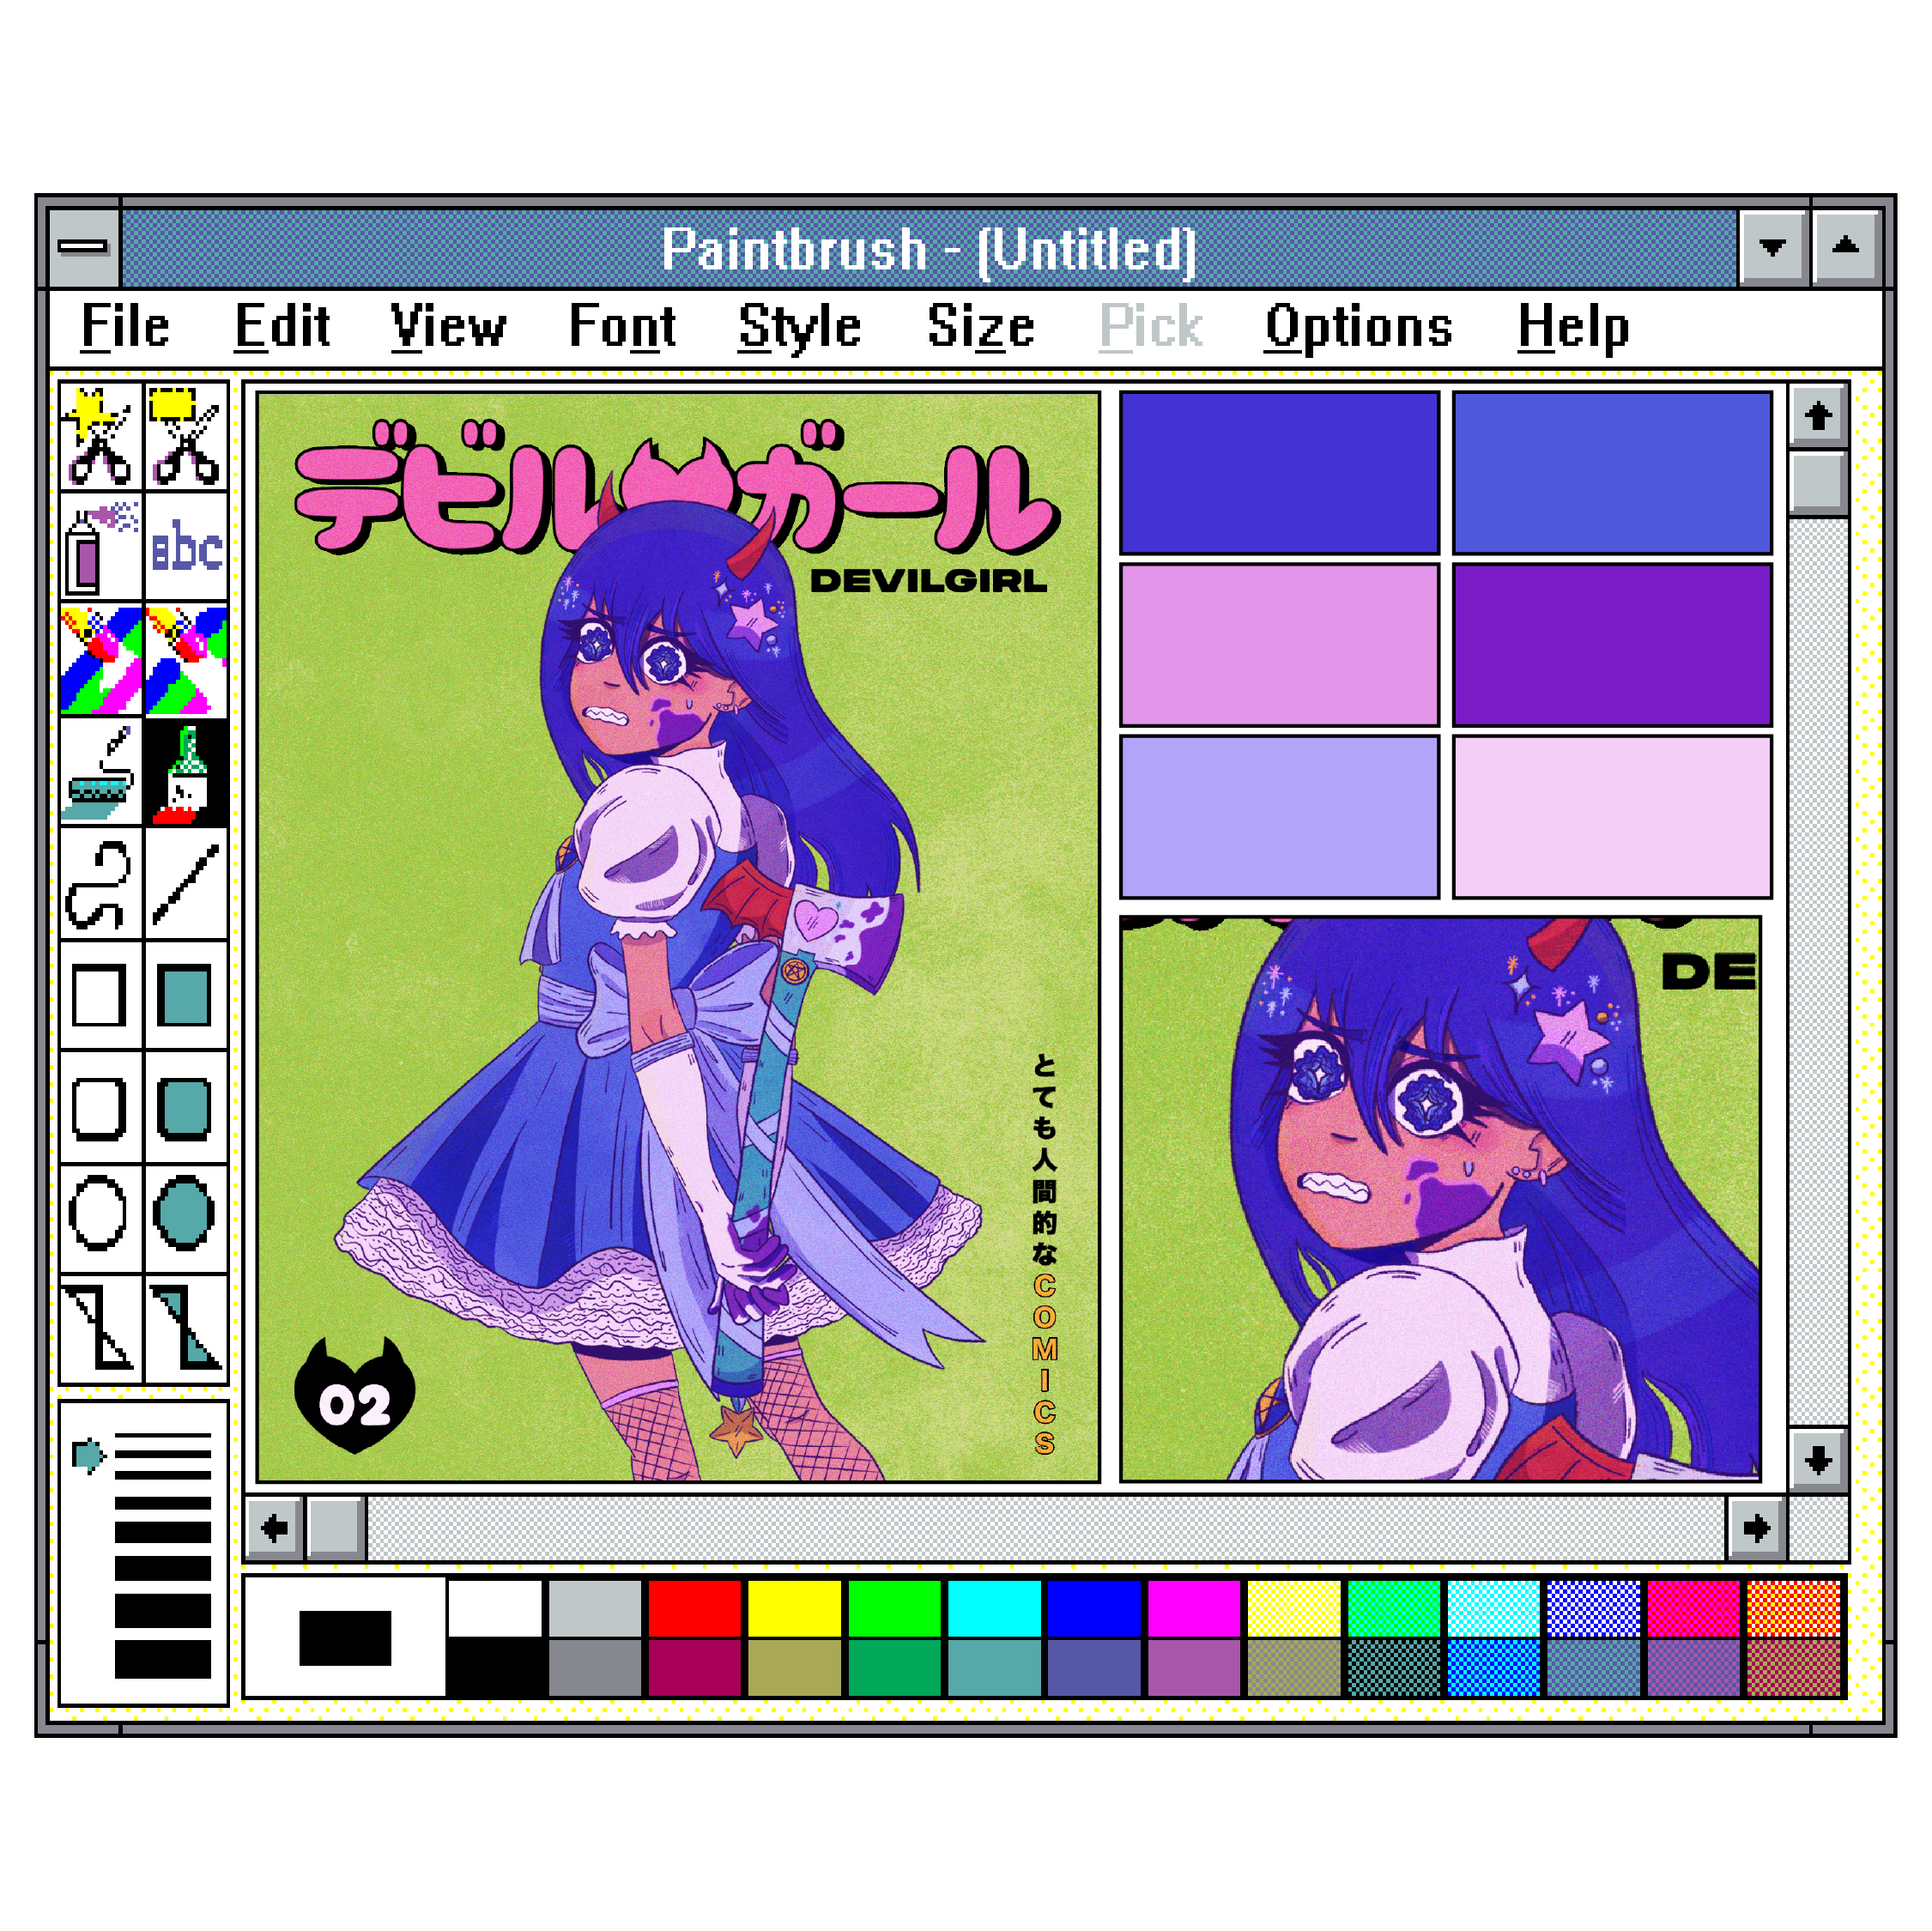1932x1931 pixels.
Task: Select the filled rounded rectangle tool
Action: [186, 1110]
